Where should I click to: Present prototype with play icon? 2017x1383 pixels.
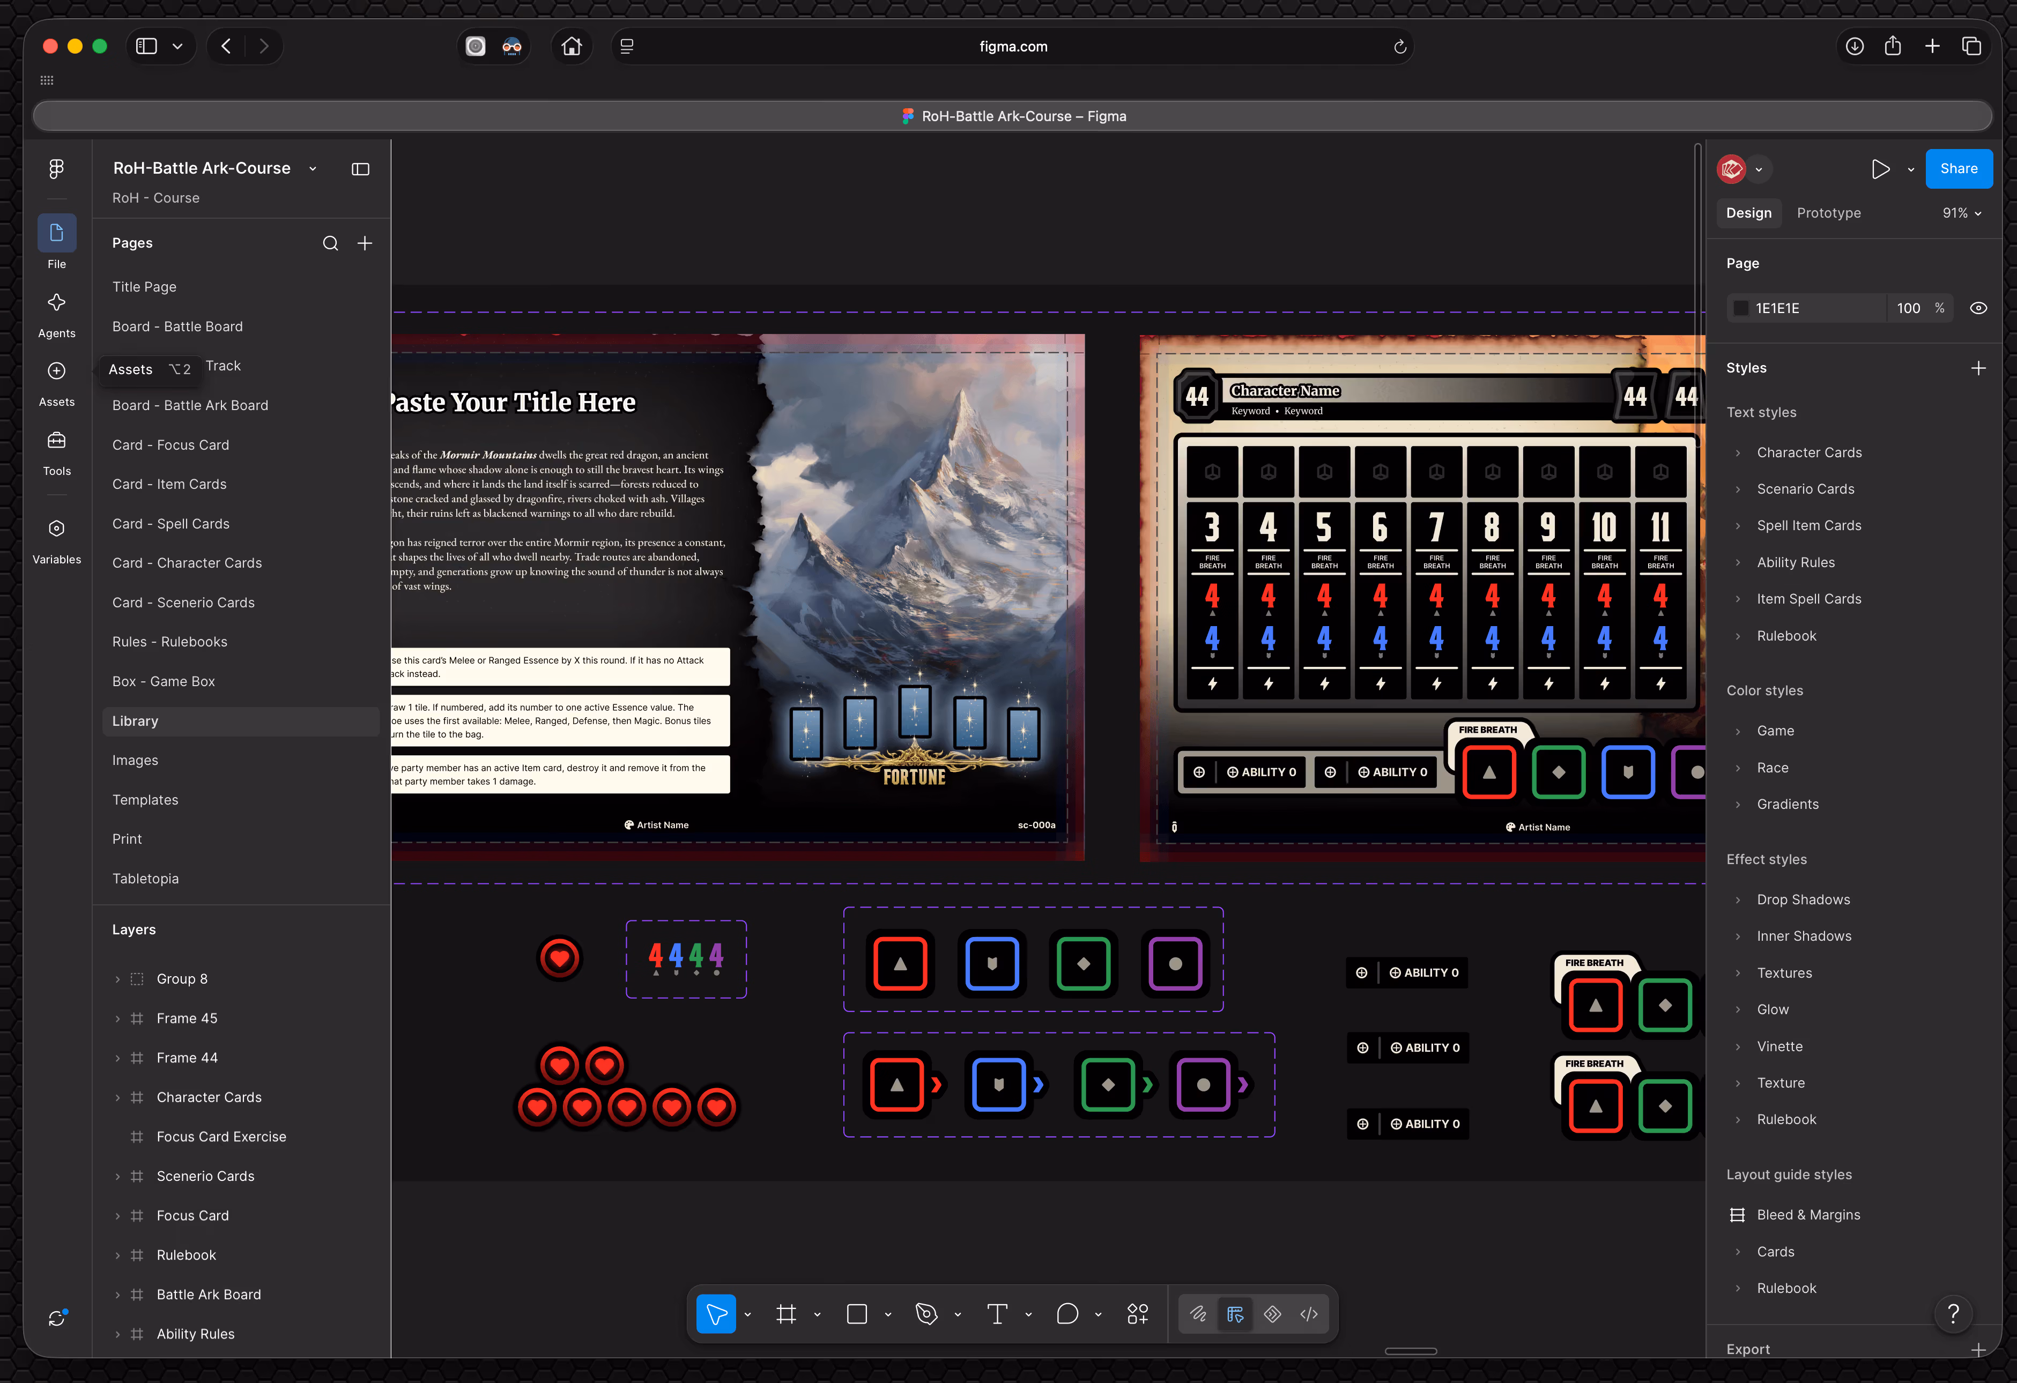pyautogui.click(x=1880, y=169)
